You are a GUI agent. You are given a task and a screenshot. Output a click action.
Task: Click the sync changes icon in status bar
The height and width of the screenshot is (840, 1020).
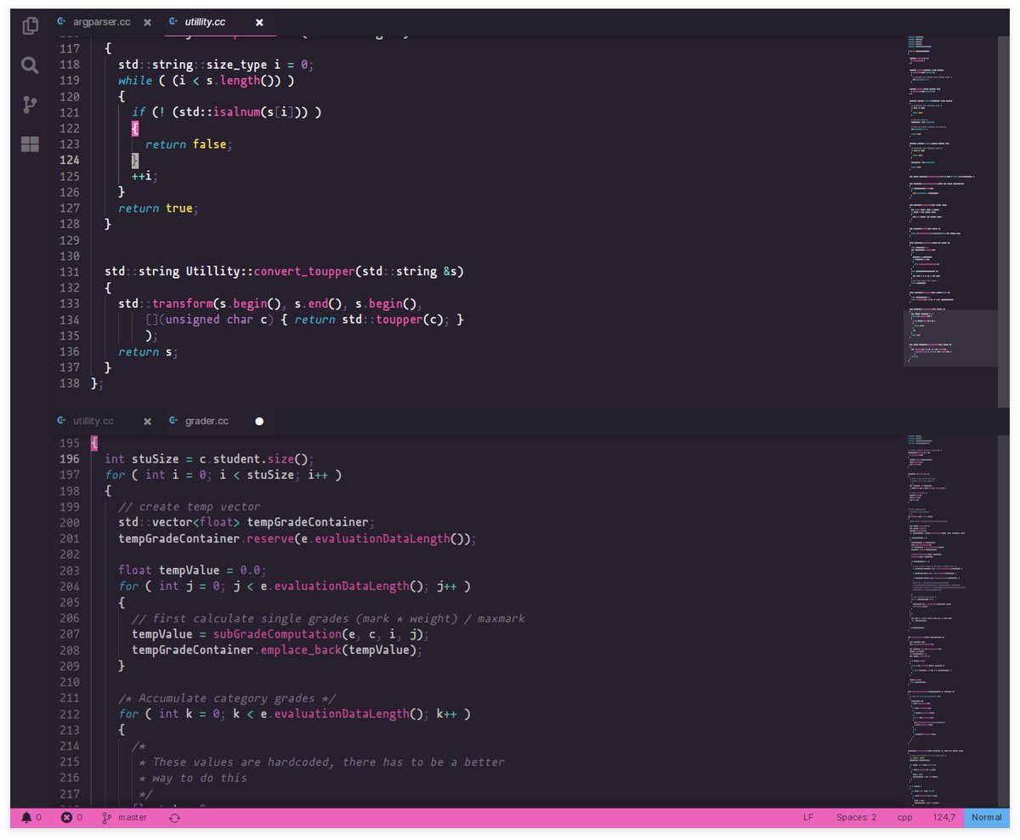pos(174,817)
